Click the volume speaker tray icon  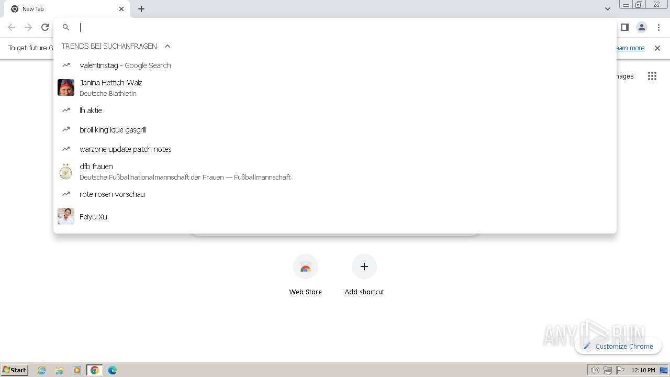click(x=595, y=370)
